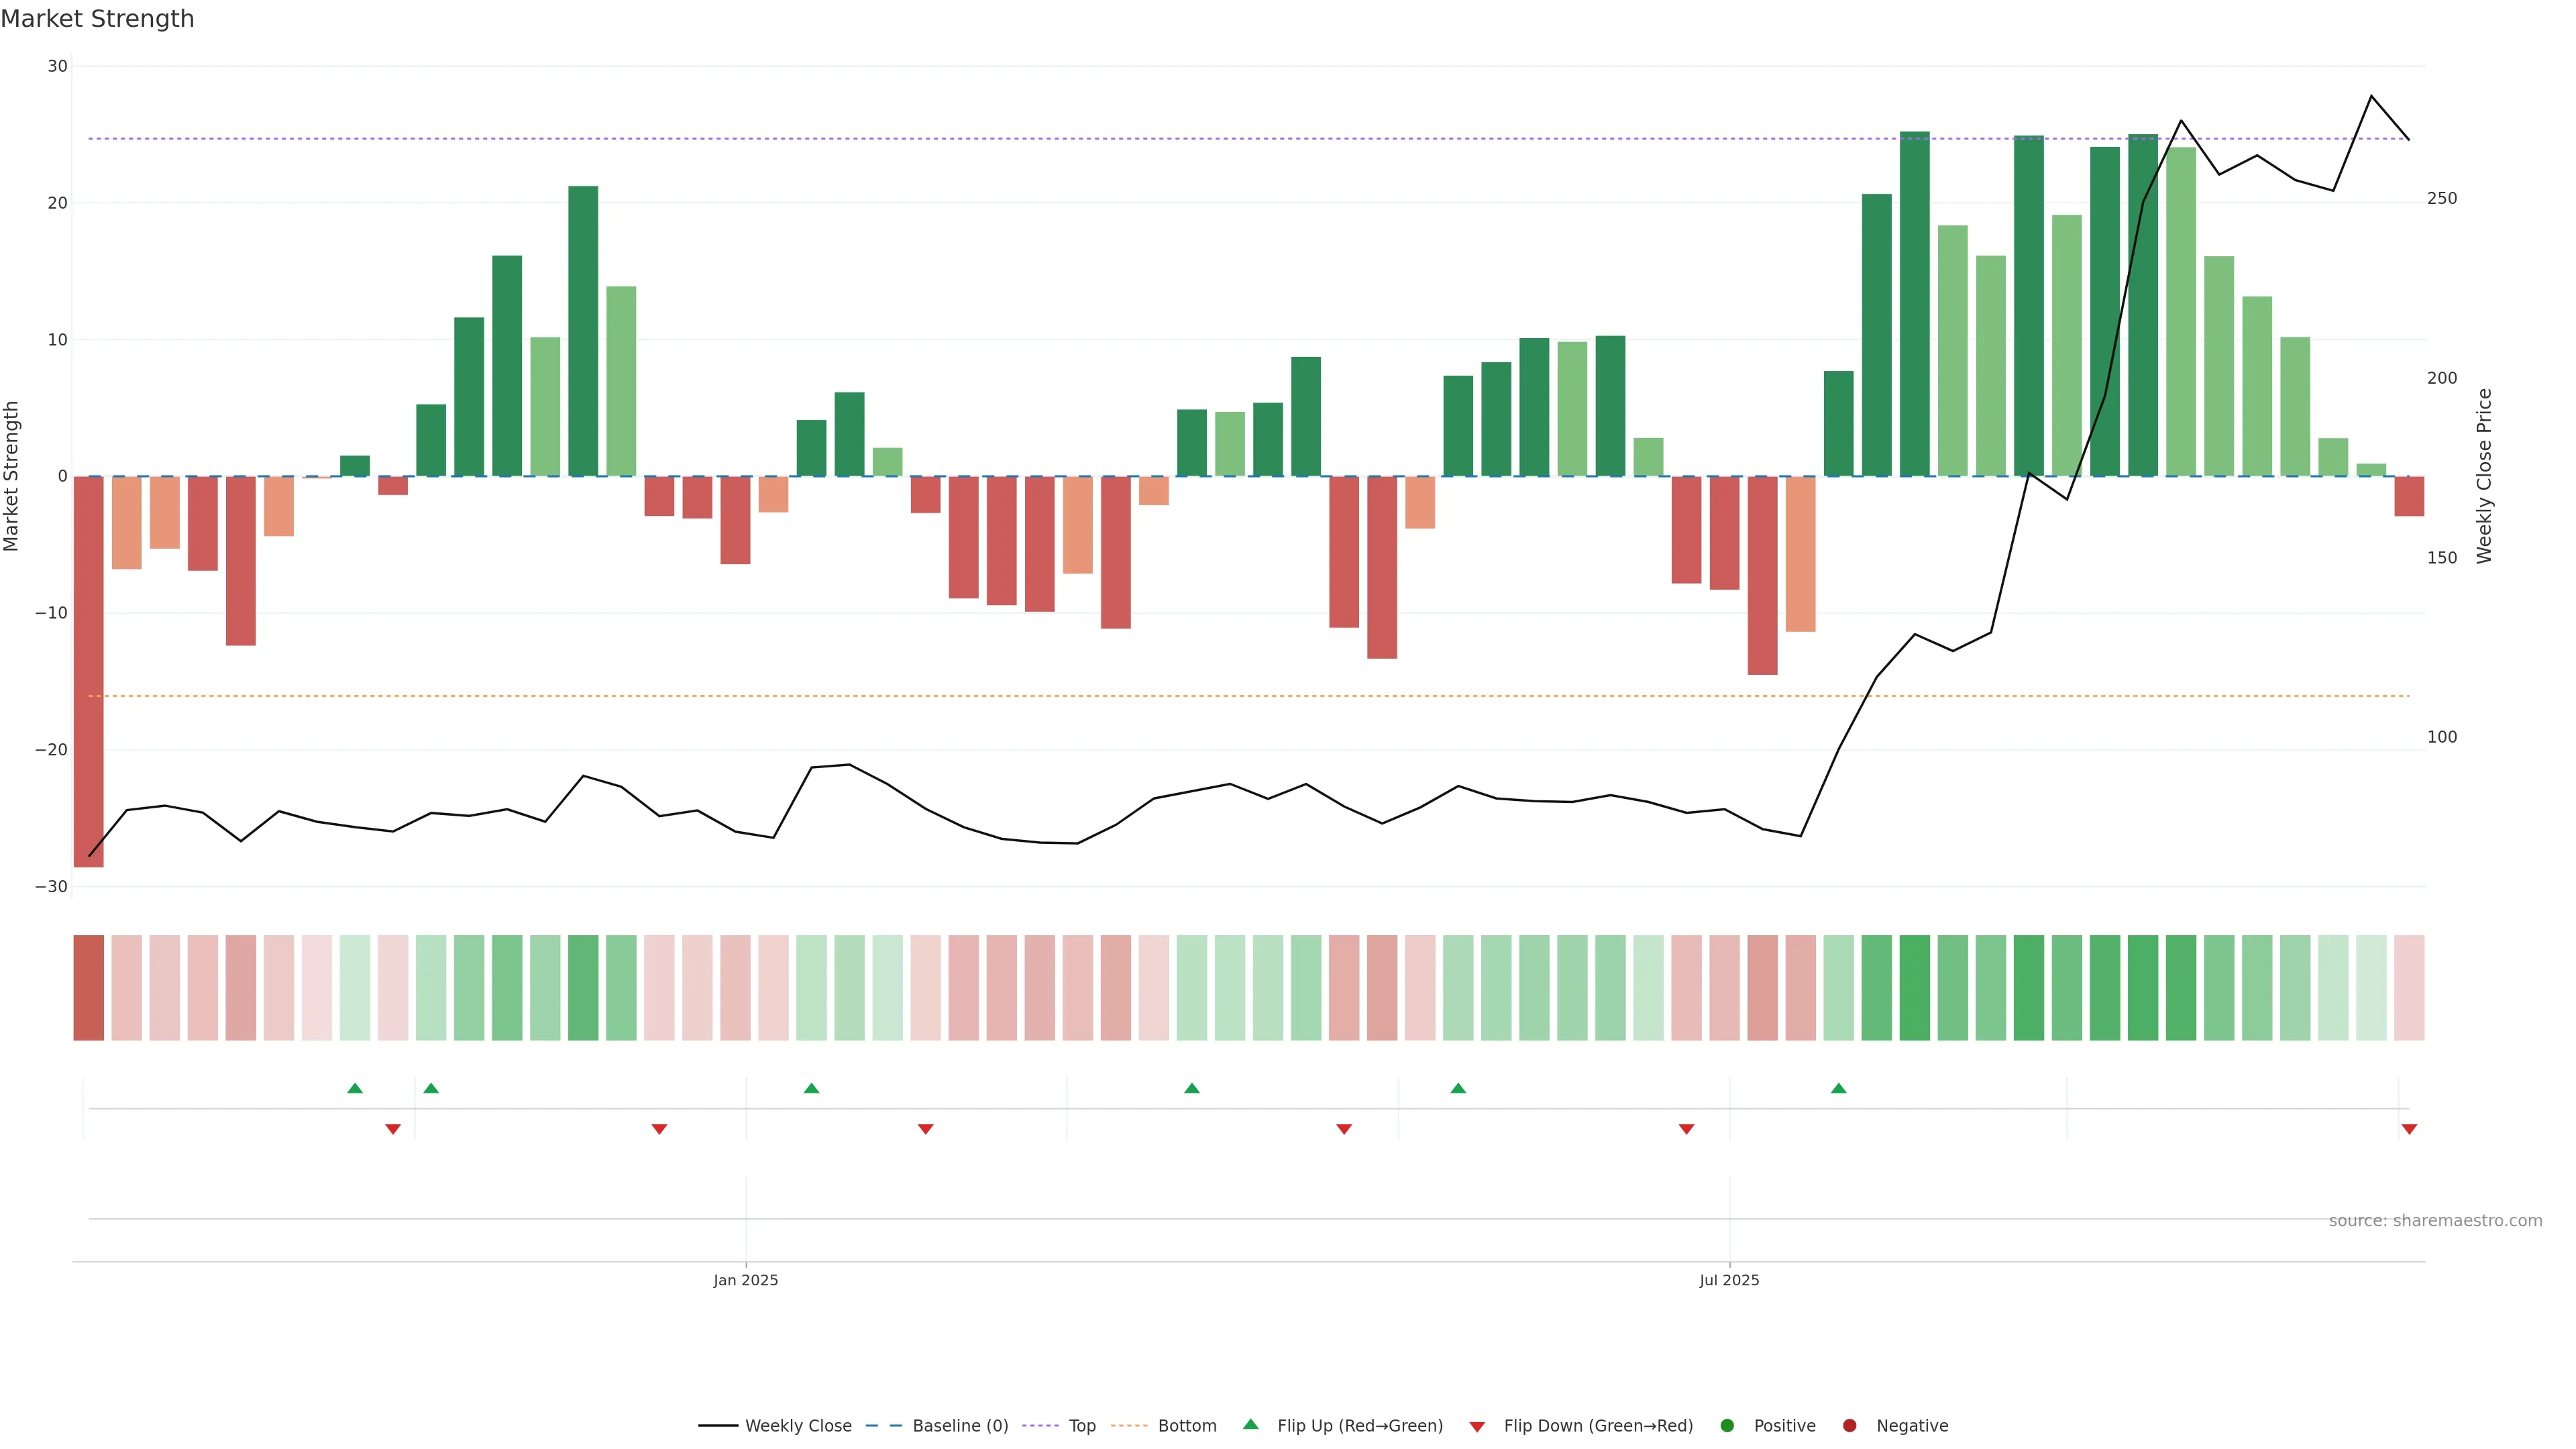The width and height of the screenshot is (2576, 1449).
Task: Click the Jul 2025 axis label
Action: click(1729, 1280)
